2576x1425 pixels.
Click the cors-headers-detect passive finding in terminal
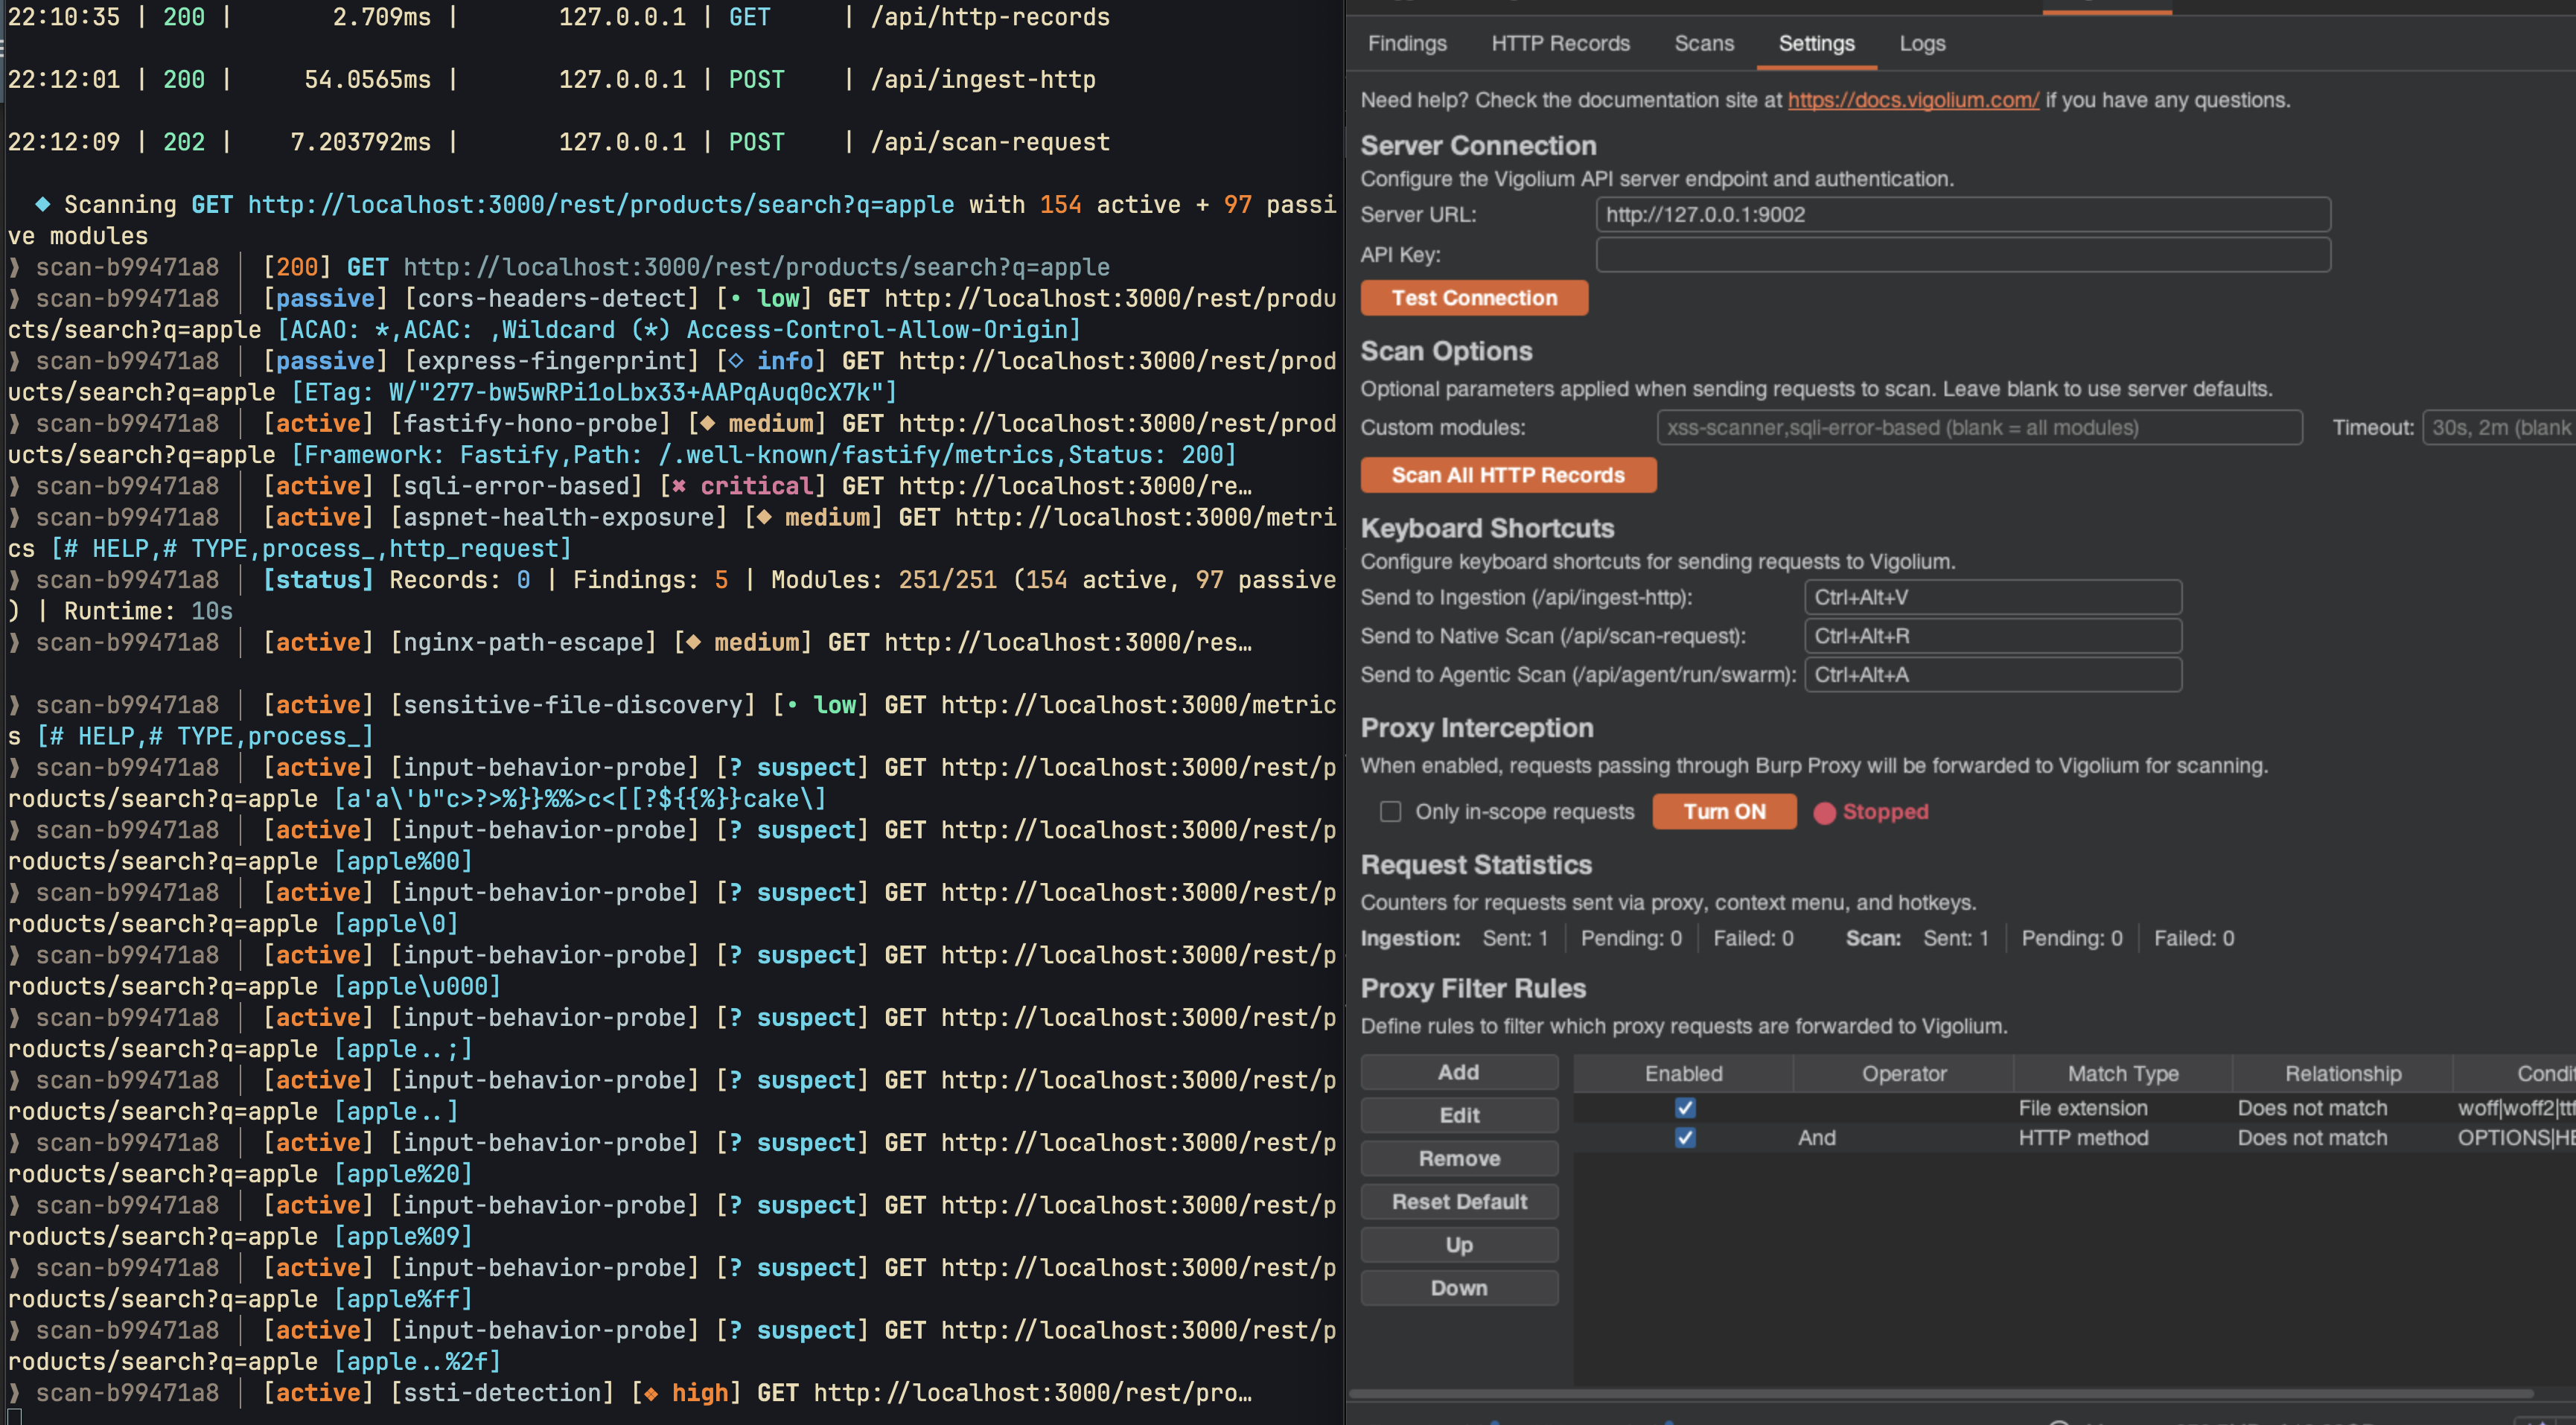672,314
